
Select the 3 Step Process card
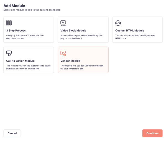click(x=29, y=29)
